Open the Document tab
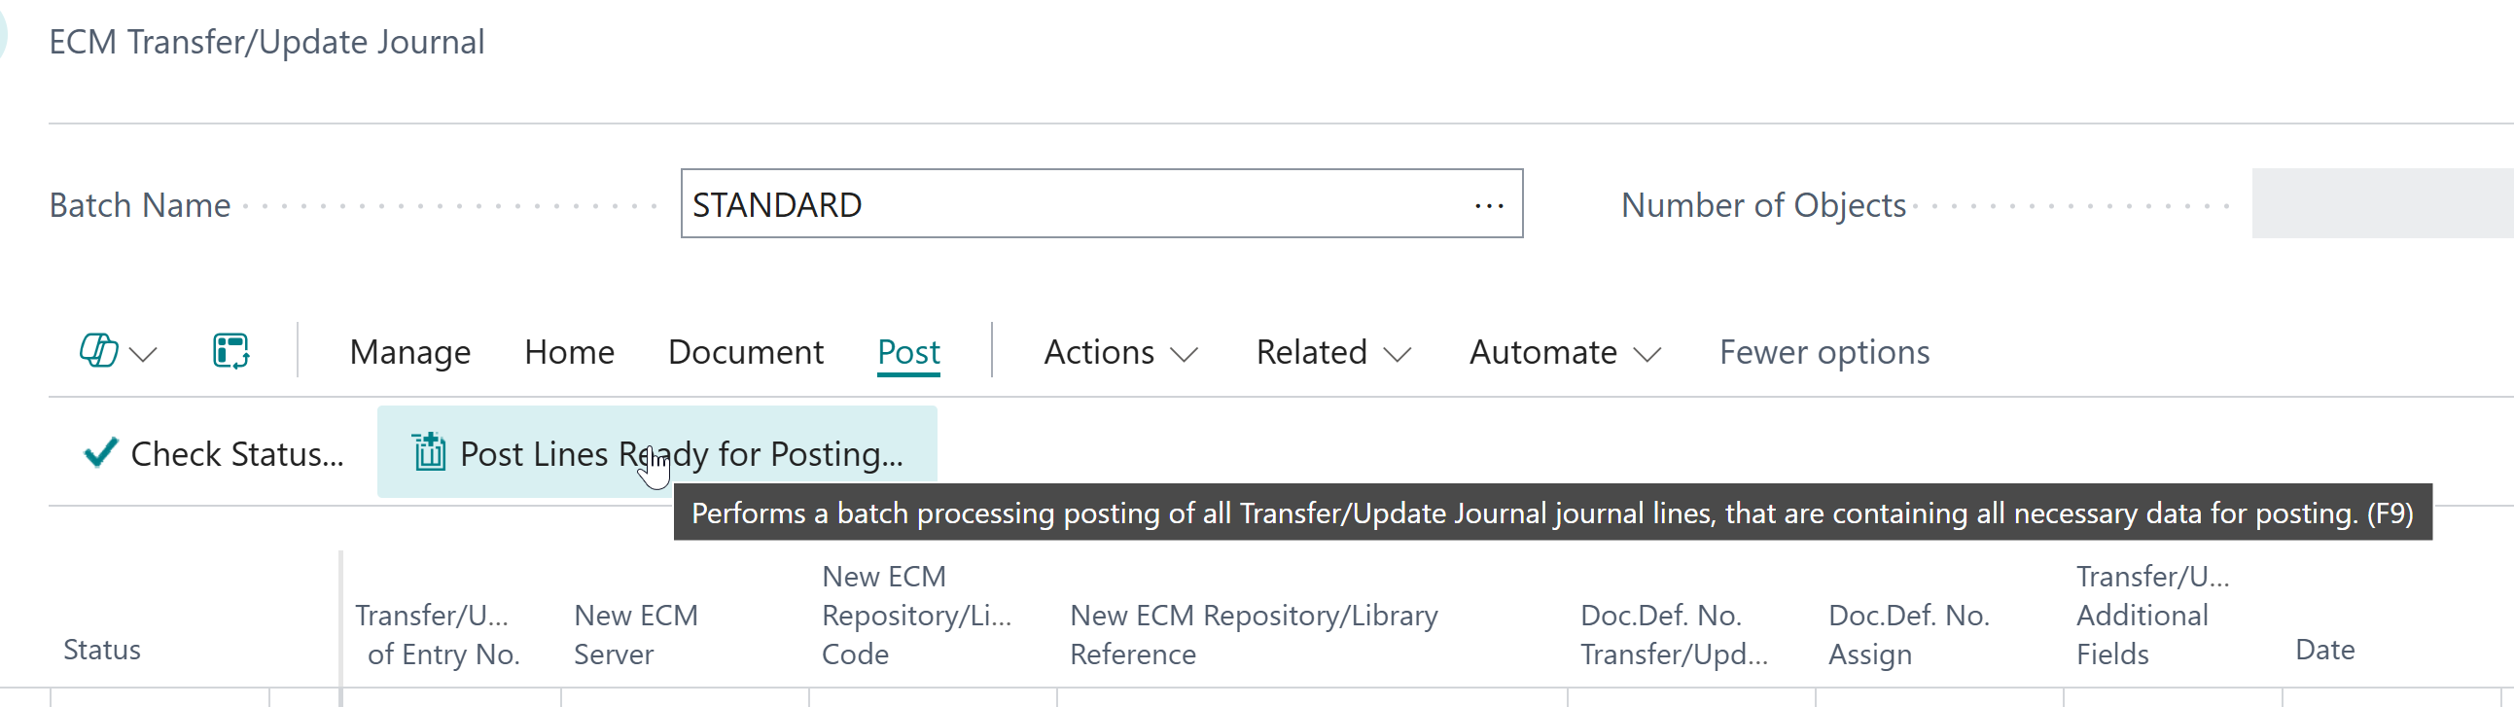Image resolution: width=2514 pixels, height=707 pixels. [746, 351]
